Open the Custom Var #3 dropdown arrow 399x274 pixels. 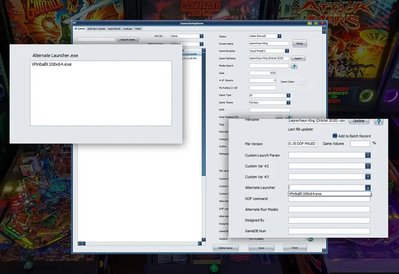(368, 177)
